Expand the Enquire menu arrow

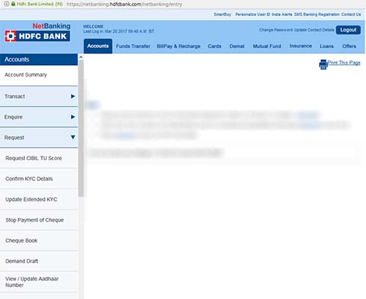(72, 117)
